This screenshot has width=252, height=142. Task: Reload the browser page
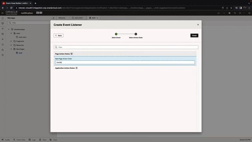[11, 8]
